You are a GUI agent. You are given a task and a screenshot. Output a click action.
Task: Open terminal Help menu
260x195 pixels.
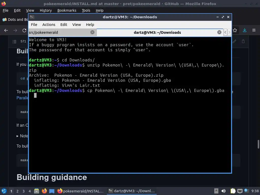click(x=90, y=25)
